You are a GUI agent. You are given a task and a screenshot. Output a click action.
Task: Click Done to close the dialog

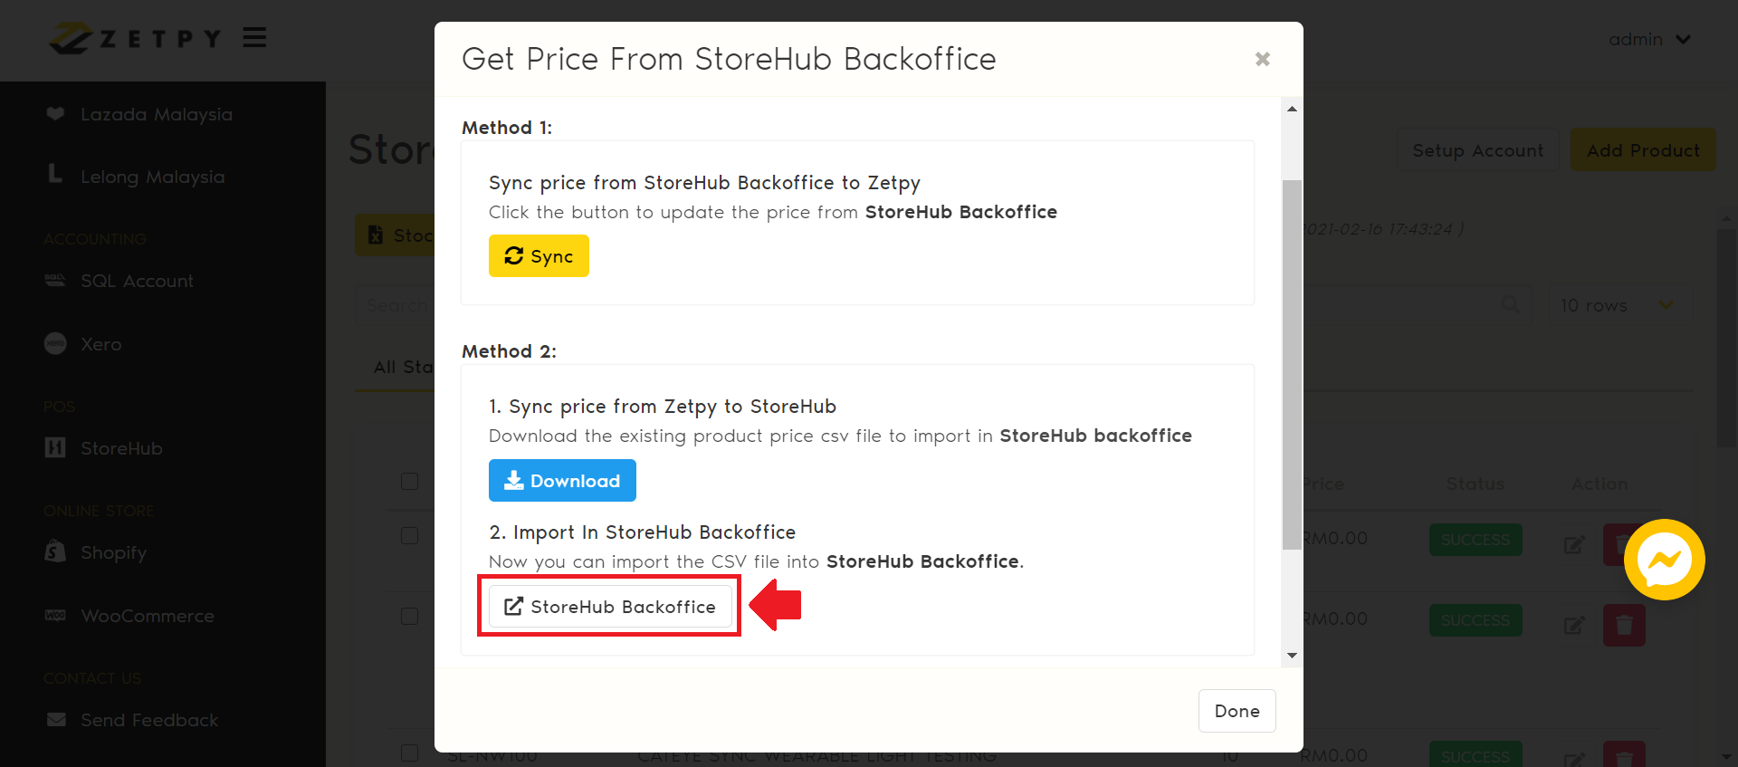(x=1237, y=711)
